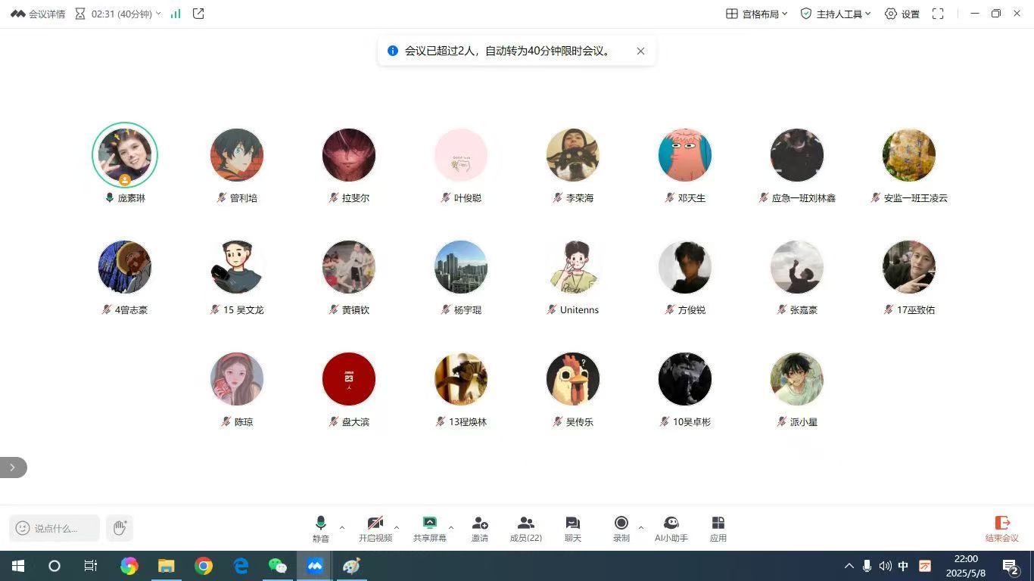This screenshot has width=1034, height=581.
Task: Start 录制 recording
Action: tap(621, 529)
